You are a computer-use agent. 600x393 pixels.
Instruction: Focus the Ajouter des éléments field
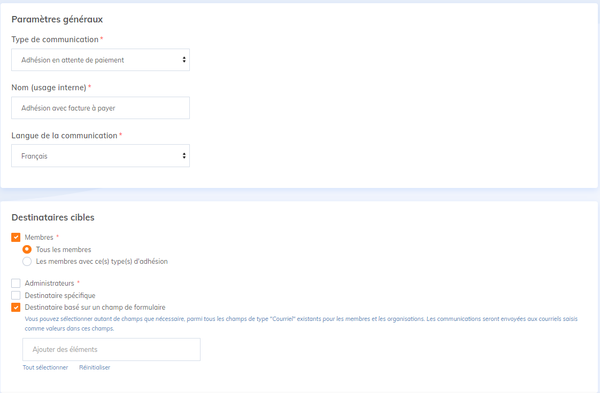coord(111,349)
